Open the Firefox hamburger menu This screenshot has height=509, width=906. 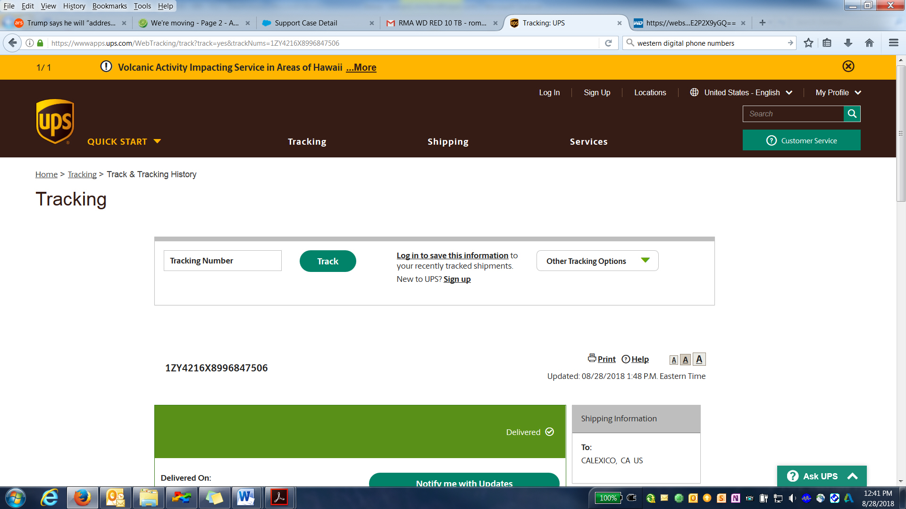click(893, 43)
